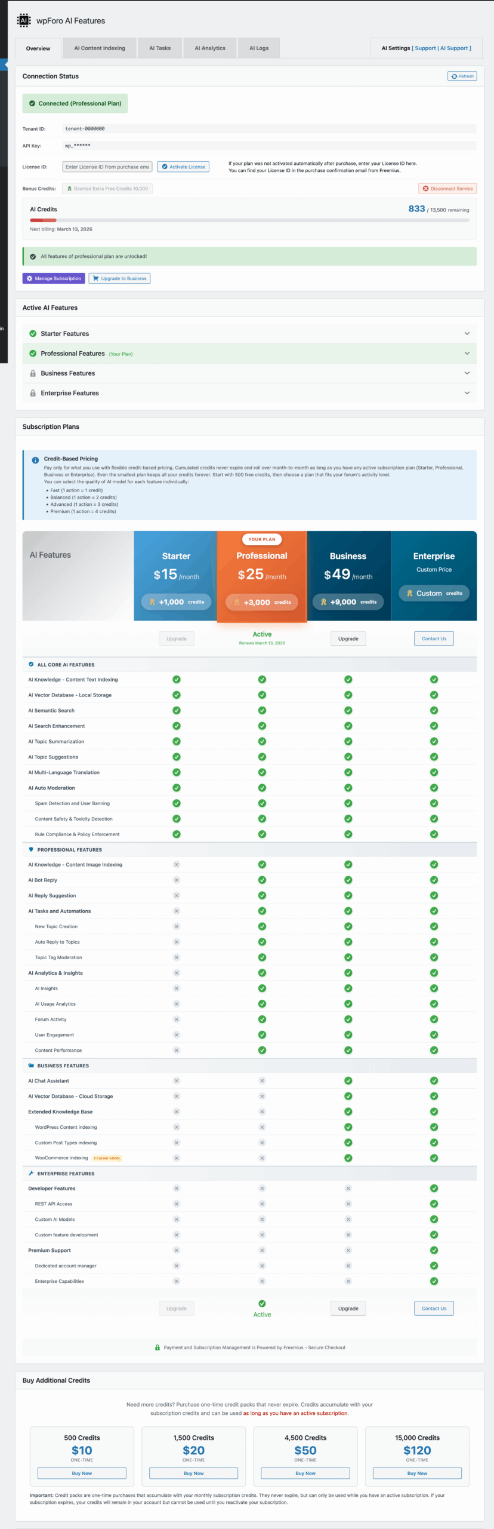
Task: Click the blue info icon in Credit-Based Pricing
Action: [35, 460]
